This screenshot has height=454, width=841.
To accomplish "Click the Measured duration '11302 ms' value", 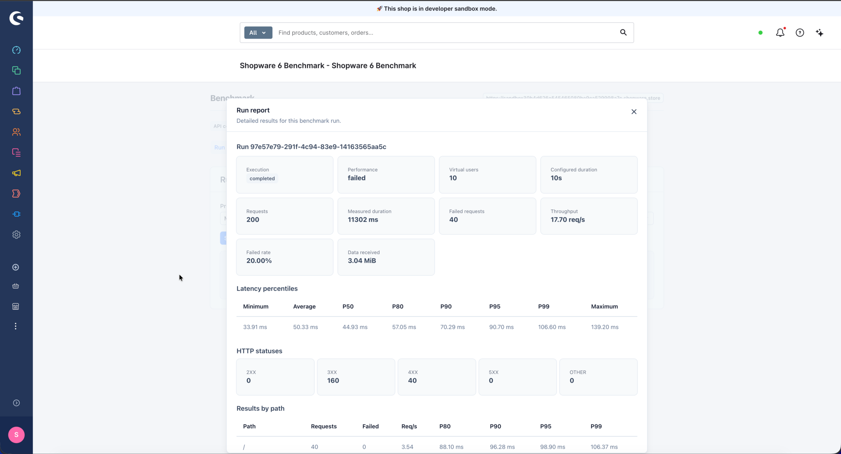I will pyautogui.click(x=363, y=219).
